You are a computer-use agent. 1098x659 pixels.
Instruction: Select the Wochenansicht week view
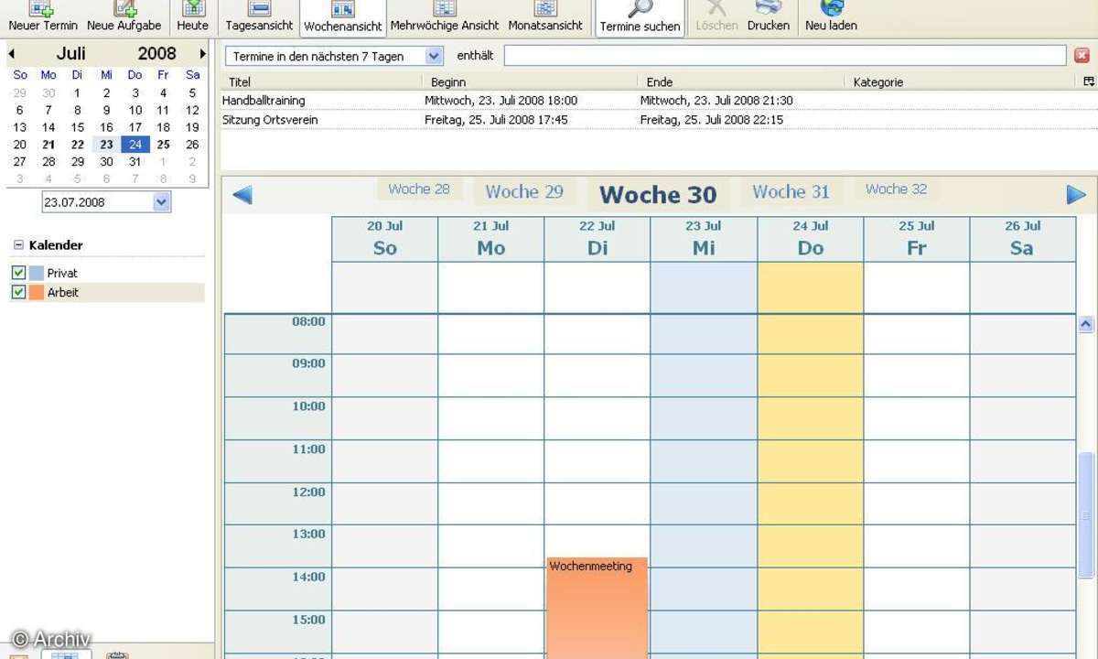[x=343, y=17]
